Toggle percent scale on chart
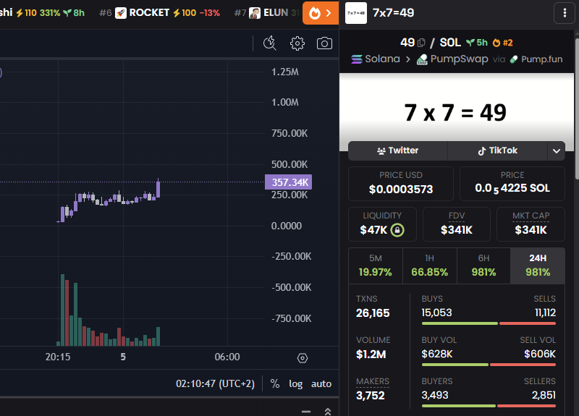The image size is (579, 416). [275, 384]
